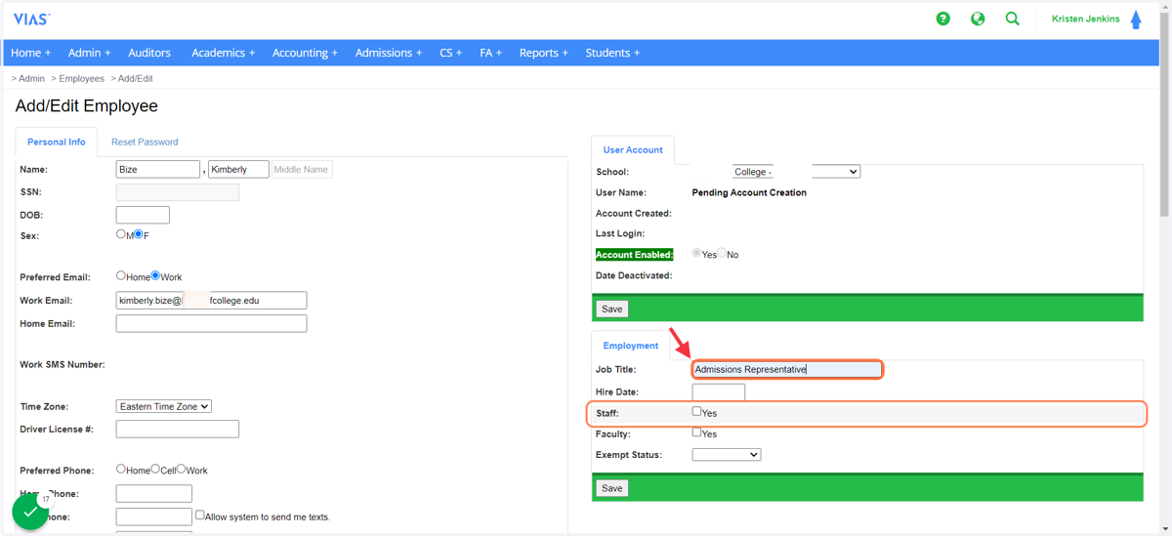The width and height of the screenshot is (1172, 536).
Task: Open the Time Zone dropdown
Action: click(x=164, y=406)
